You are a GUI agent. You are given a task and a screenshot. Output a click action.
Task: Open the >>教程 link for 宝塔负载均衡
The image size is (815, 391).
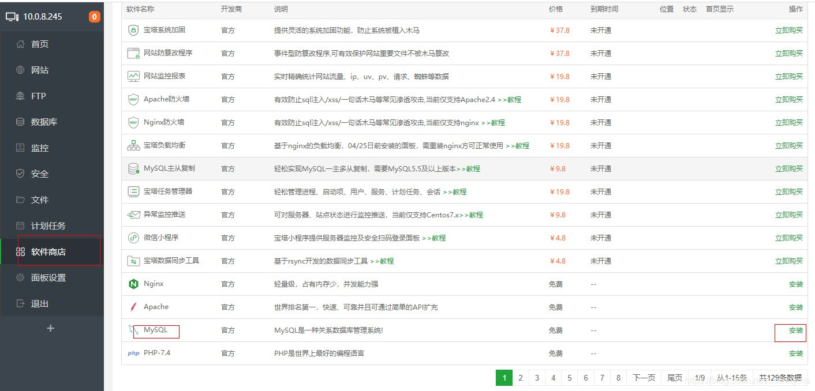click(x=517, y=145)
